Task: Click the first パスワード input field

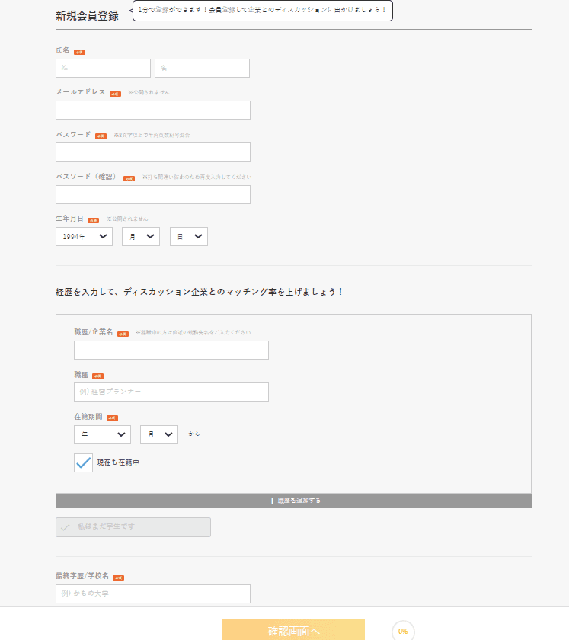Action: 152,152
